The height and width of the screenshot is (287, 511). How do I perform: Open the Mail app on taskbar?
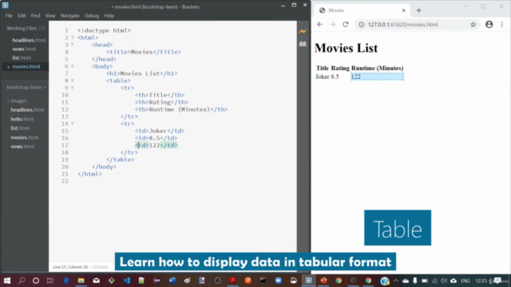pos(96,281)
